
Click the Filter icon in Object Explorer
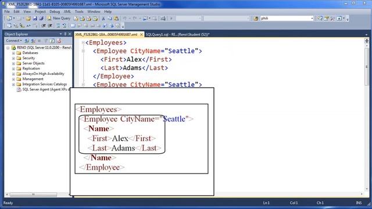46,41
